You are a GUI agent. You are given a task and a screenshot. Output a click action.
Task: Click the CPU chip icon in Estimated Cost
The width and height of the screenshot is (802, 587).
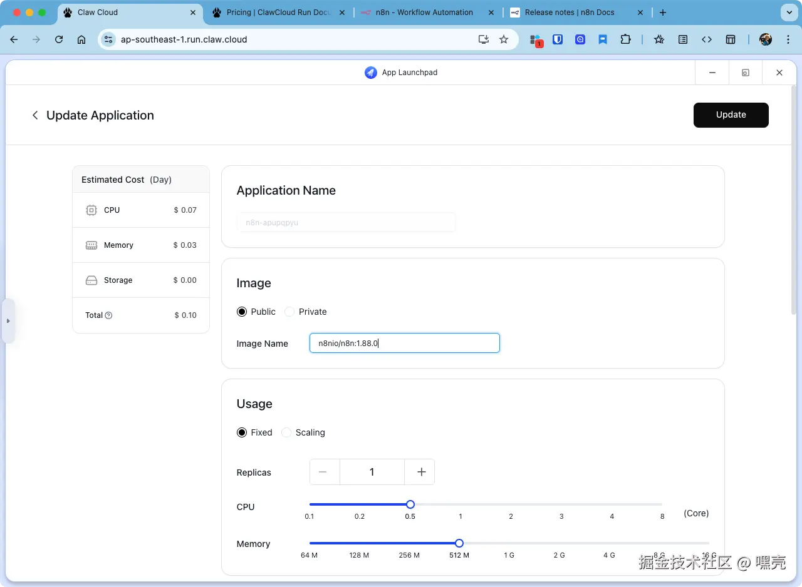pos(91,210)
